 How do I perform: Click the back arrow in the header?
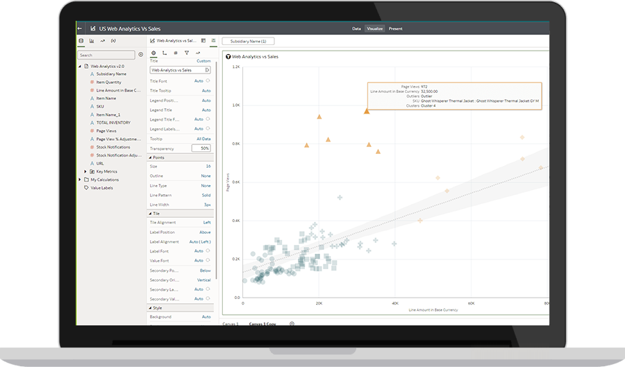80,28
